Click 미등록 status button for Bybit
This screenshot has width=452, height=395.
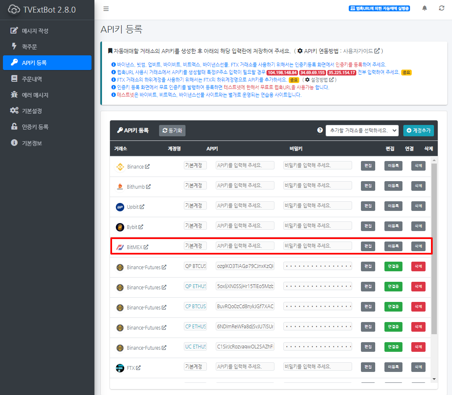coord(393,226)
